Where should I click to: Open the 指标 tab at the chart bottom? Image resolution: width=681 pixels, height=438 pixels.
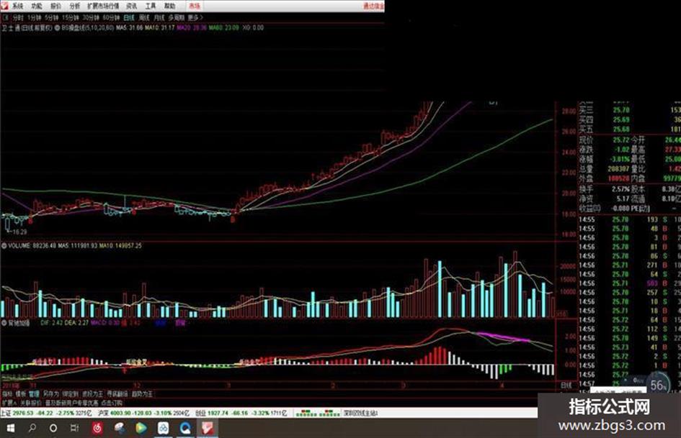tap(7, 394)
